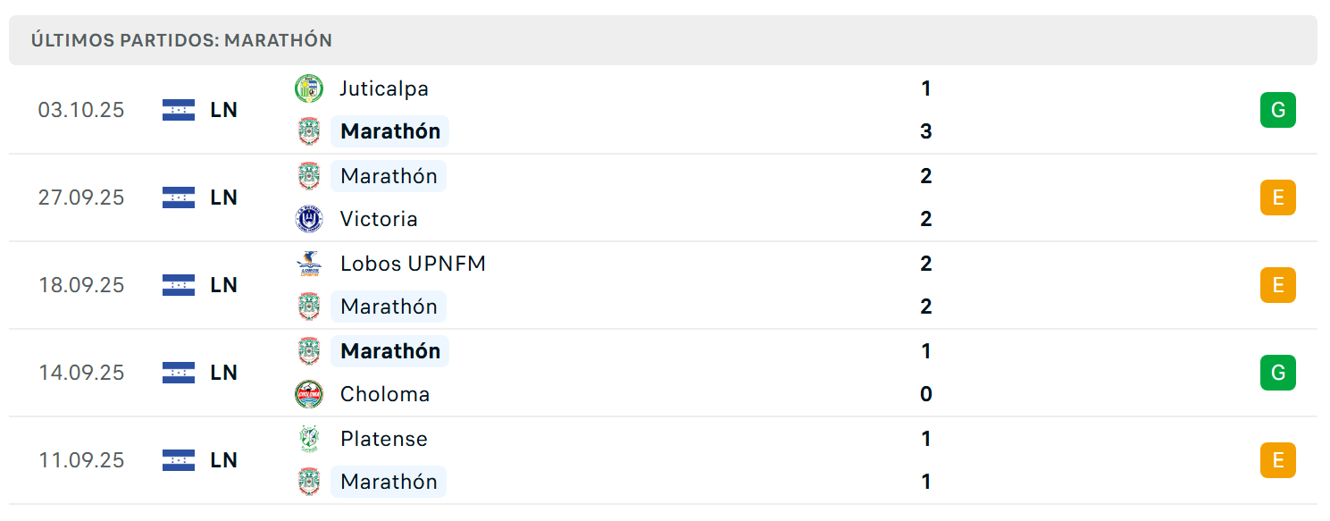Click Honduras flag on 11.09.25 row
This screenshot has width=1330, height=521.
(179, 460)
